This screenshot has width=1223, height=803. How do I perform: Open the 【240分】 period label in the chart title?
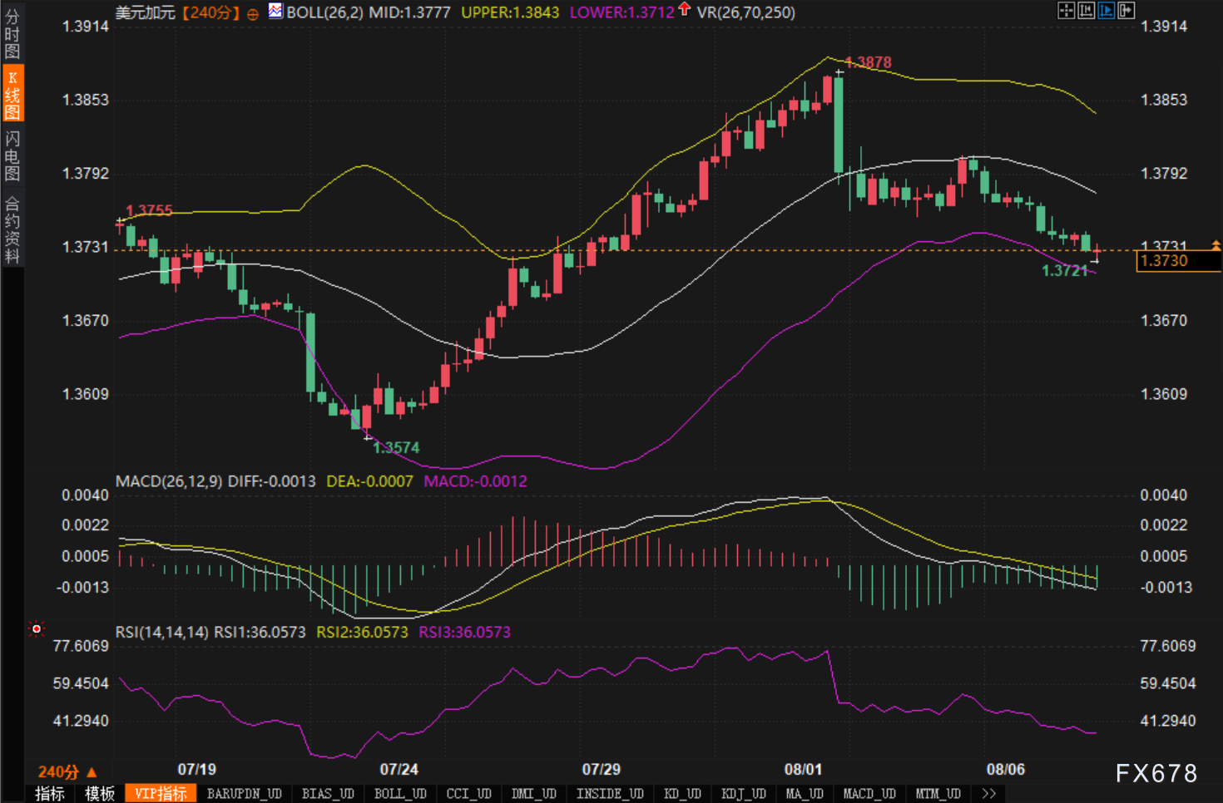tap(210, 12)
